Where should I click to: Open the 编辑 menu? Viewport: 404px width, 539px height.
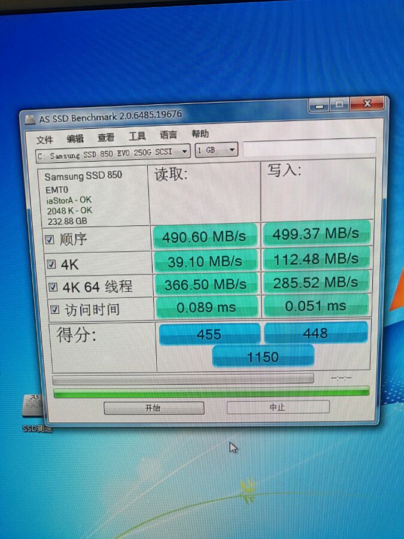click(75, 138)
